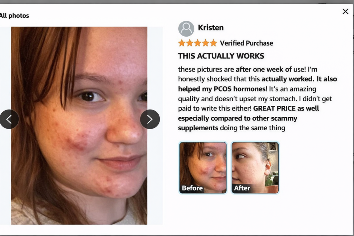
Task: Click the Before caption on thumbnail
Action: coord(192,188)
